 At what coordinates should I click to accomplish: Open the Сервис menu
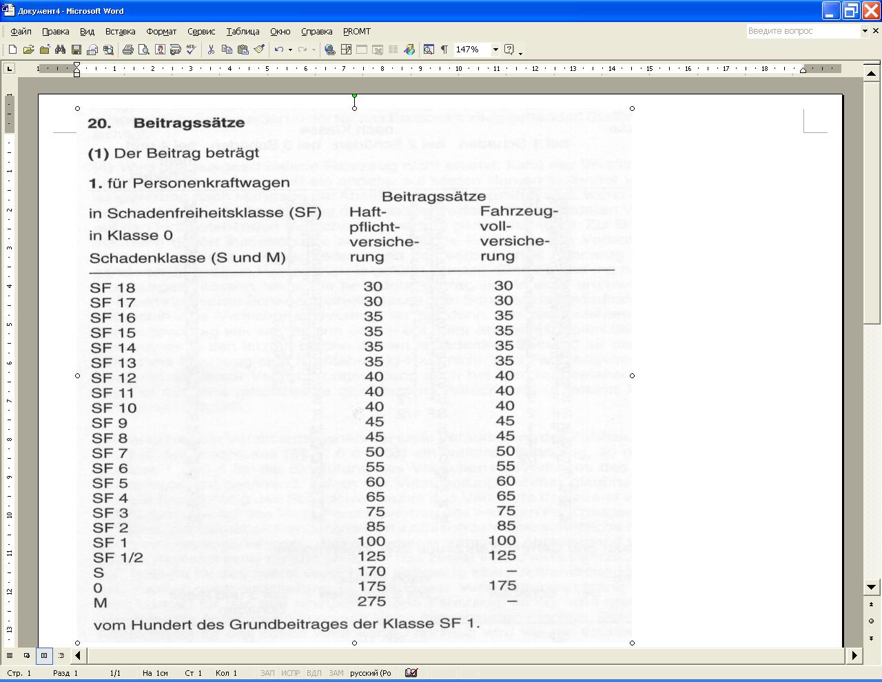201,31
